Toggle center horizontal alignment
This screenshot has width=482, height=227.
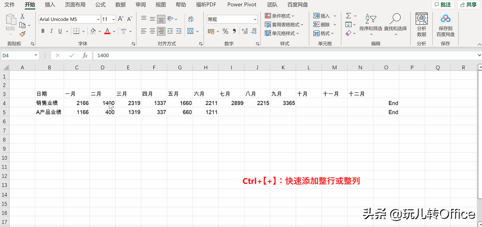[153, 31]
